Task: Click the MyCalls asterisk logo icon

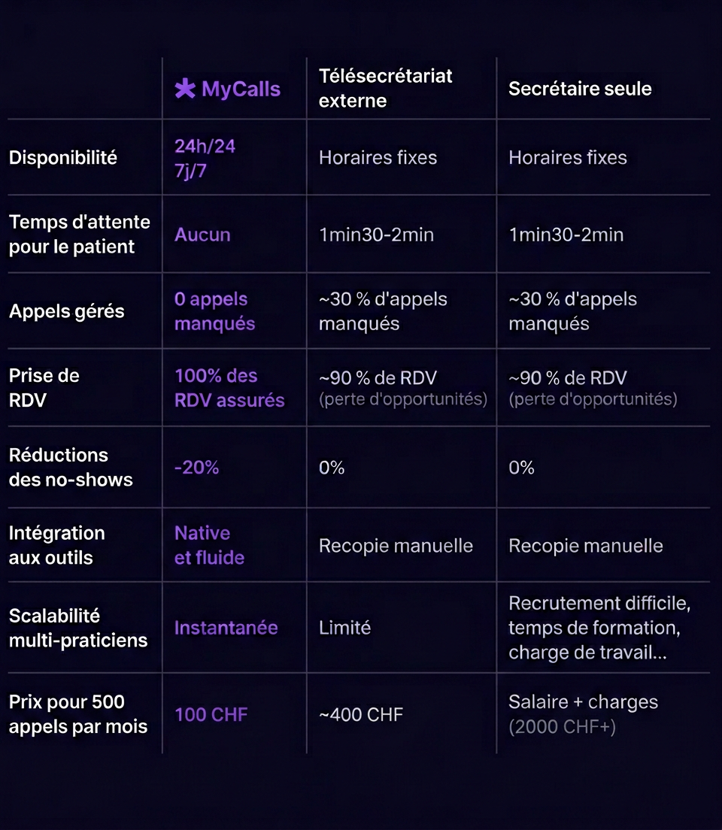Action: click(185, 89)
